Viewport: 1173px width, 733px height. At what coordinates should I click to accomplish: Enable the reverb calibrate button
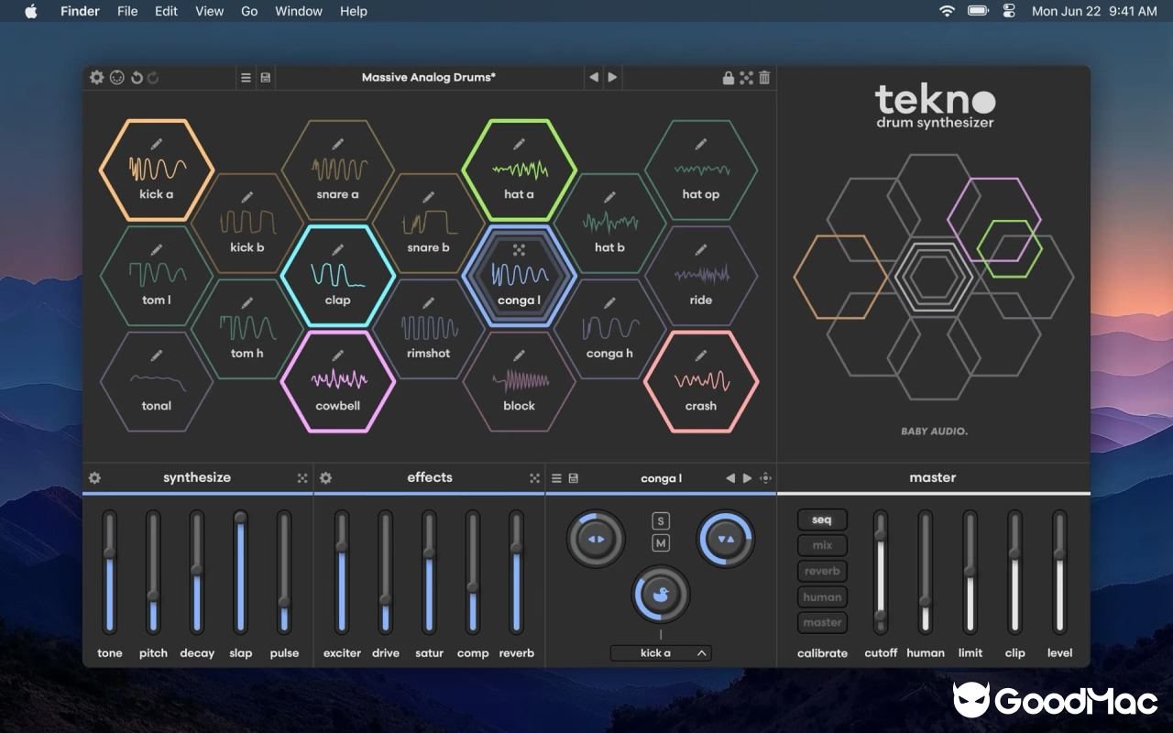click(822, 571)
